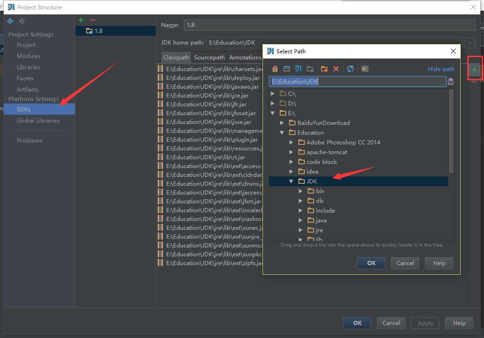Click the path text field in Select Path
Viewport: 484px width, 338px height.
[358, 81]
